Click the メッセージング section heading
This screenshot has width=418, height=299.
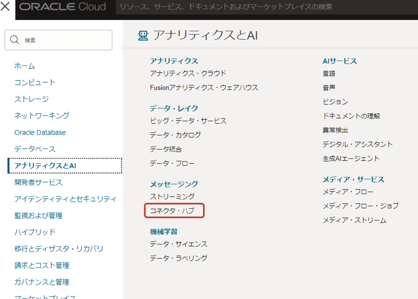point(174,184)
